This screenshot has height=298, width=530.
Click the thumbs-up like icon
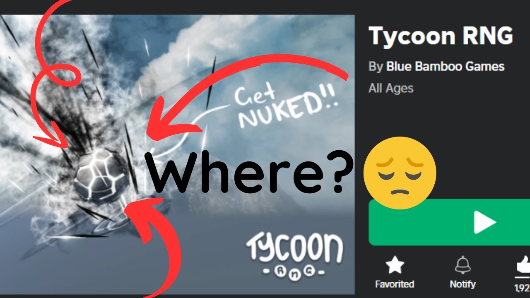(523, 265)
